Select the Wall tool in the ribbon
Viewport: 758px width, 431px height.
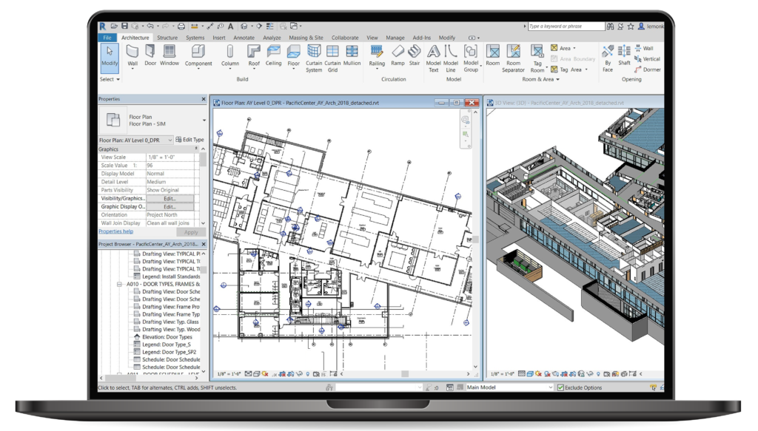tap(133, 55)
